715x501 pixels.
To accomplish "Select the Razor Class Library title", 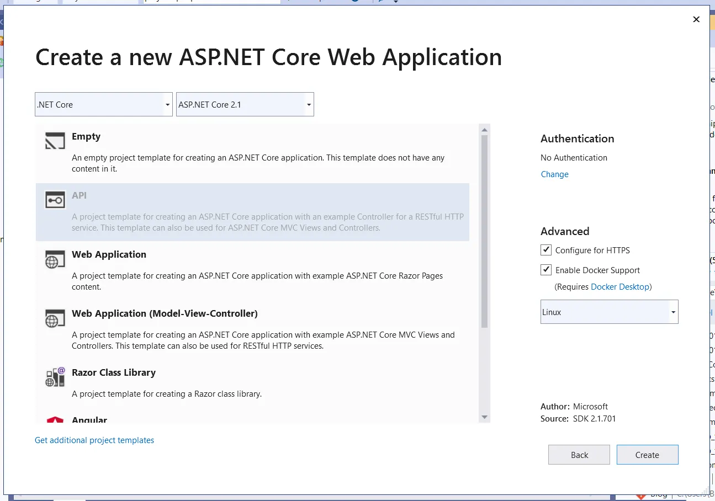I will click(x=114, y=372).
